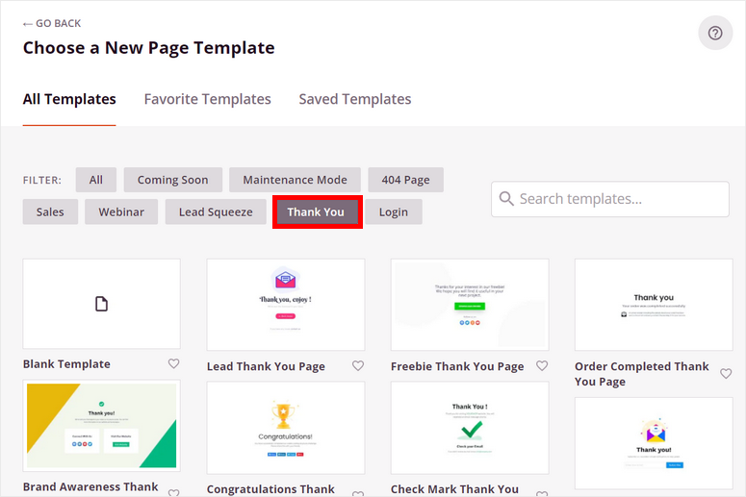Filter templates by Coming Soon
The image size is (746, 497).
coord(172,180)
